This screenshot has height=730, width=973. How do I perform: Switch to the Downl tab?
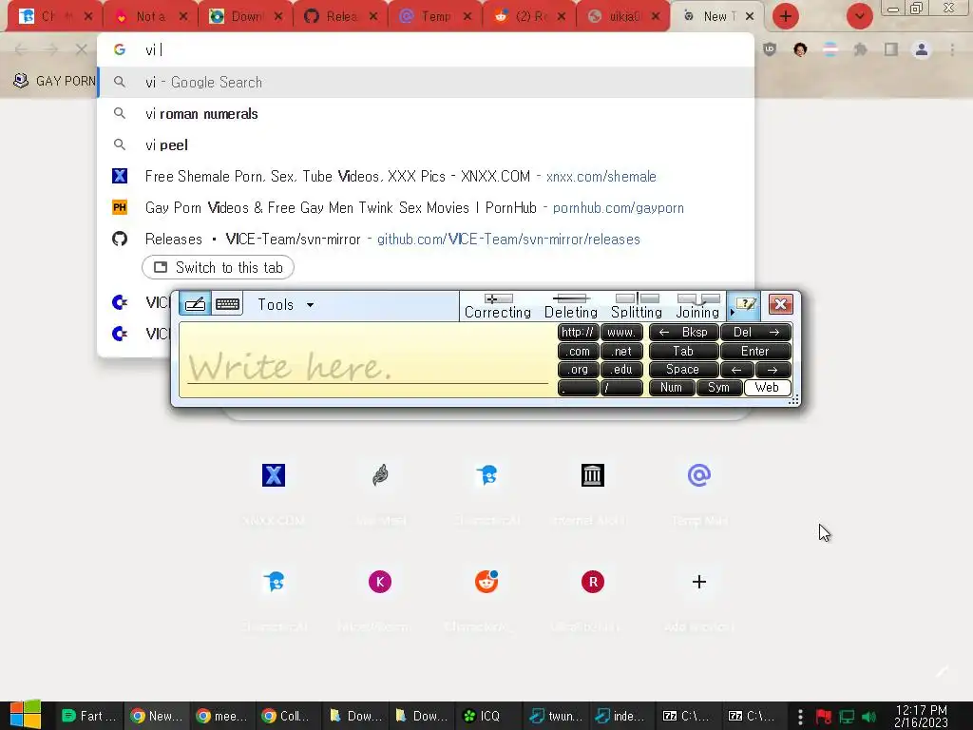coord(245,16)
